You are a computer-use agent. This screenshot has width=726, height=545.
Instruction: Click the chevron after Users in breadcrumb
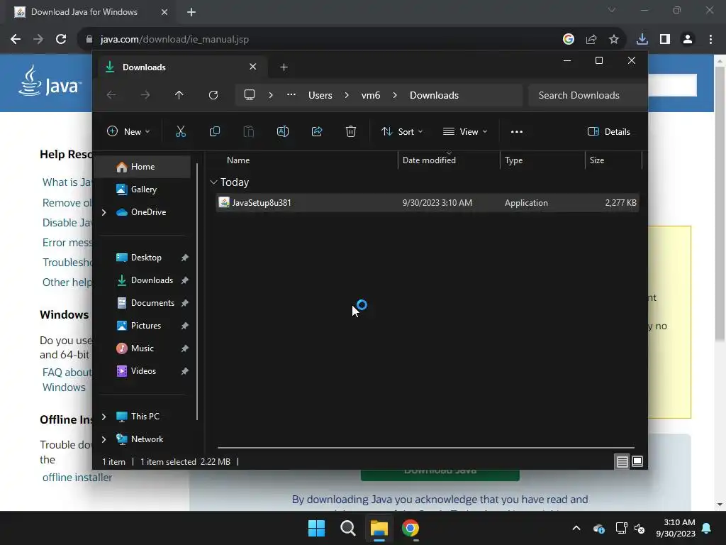point(347,95)
